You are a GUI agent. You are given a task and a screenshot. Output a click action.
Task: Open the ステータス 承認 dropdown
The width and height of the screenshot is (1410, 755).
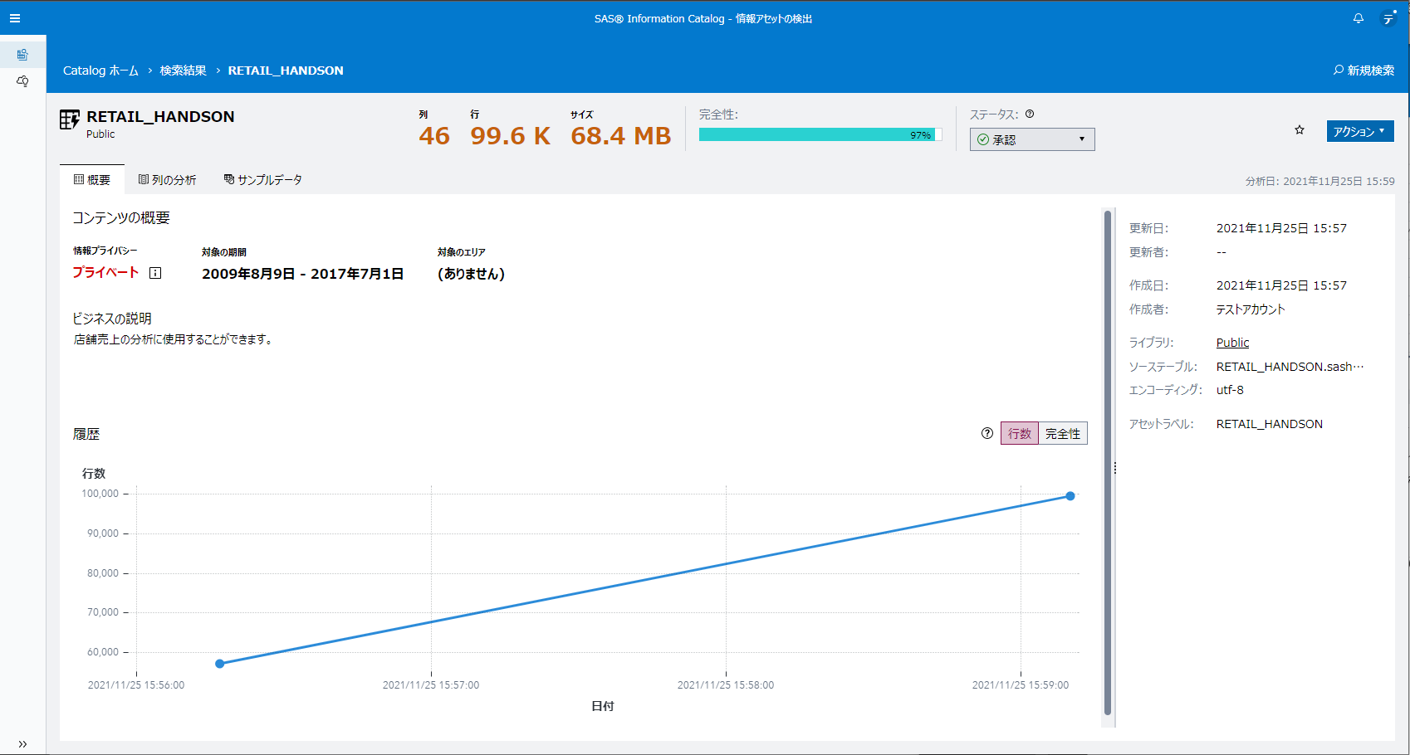(x=1032, y=139)
